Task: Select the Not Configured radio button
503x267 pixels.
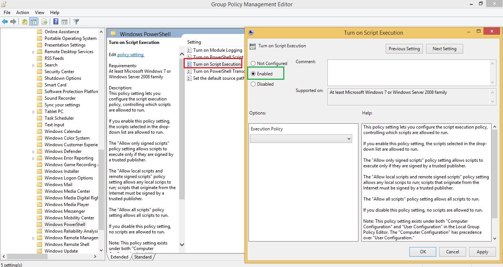Action: pyautogui.click(x=253, y=64)
